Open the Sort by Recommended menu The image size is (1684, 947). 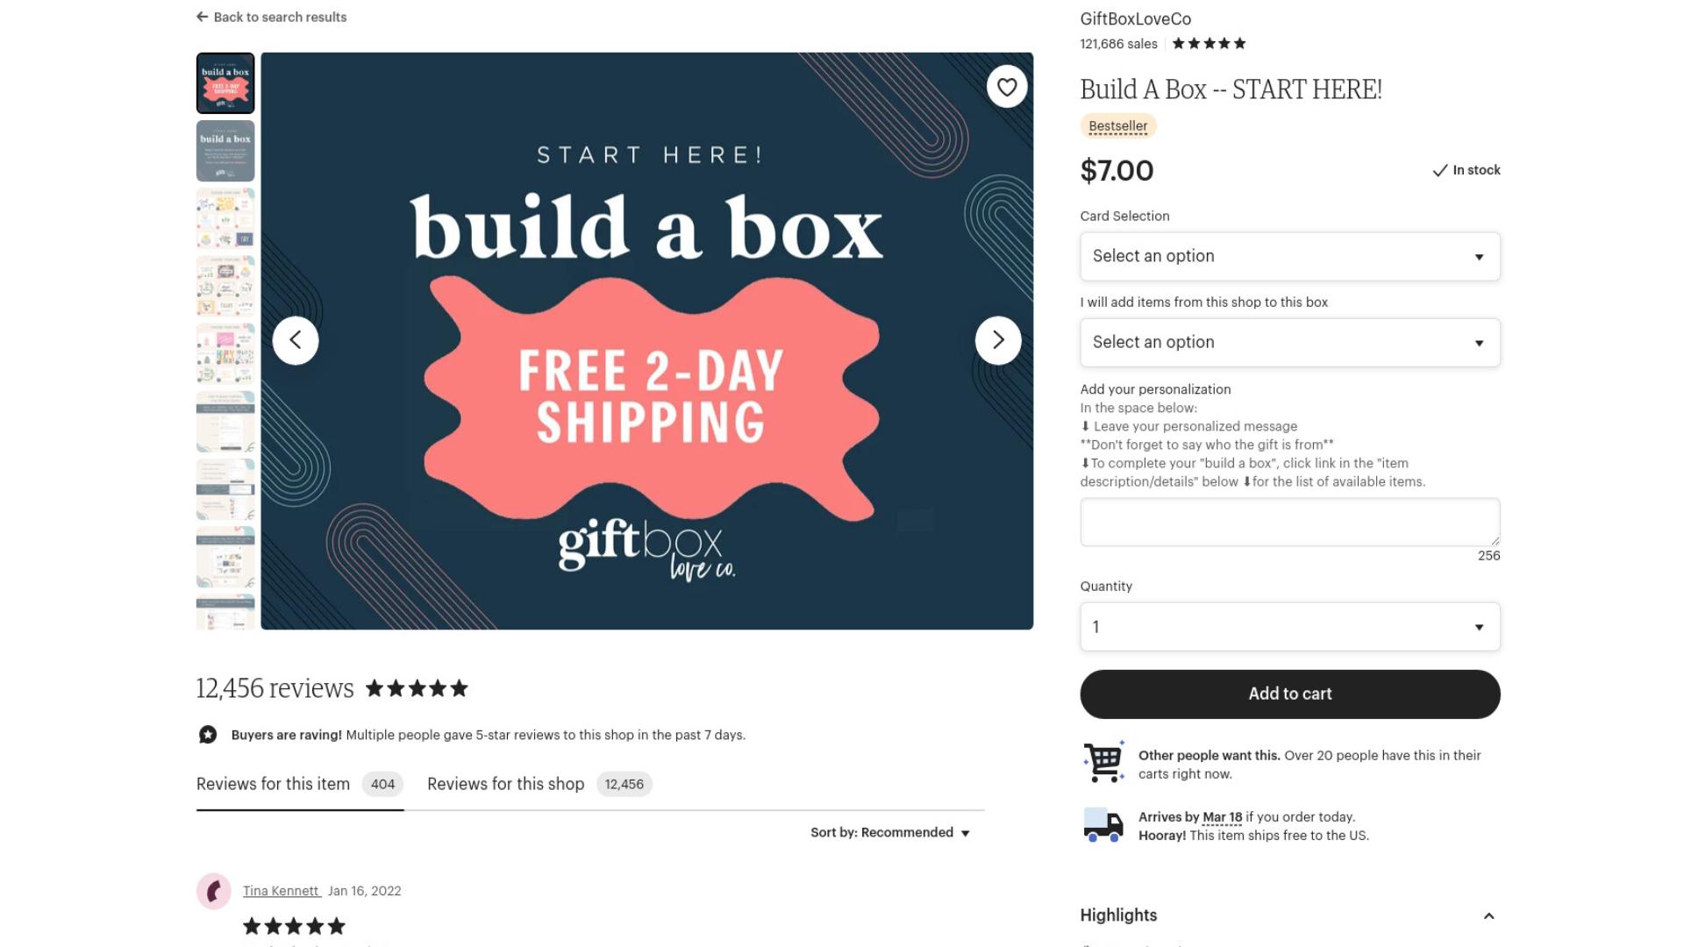(890, 832)
